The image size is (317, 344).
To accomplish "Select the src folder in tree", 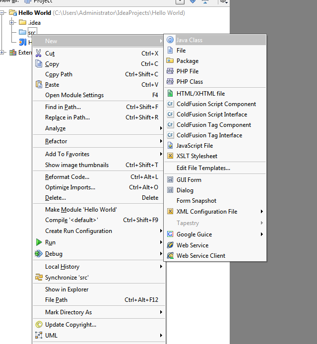I will point(32,32).
